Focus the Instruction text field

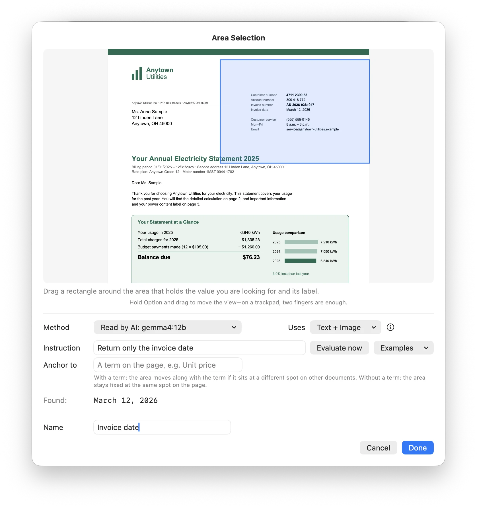coord(200,348)
